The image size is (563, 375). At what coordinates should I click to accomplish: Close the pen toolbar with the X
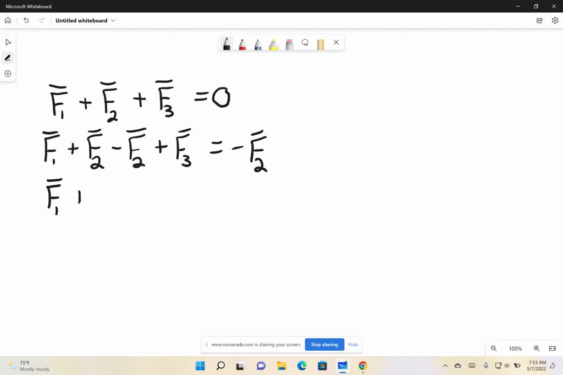click(x=336, y=42)
